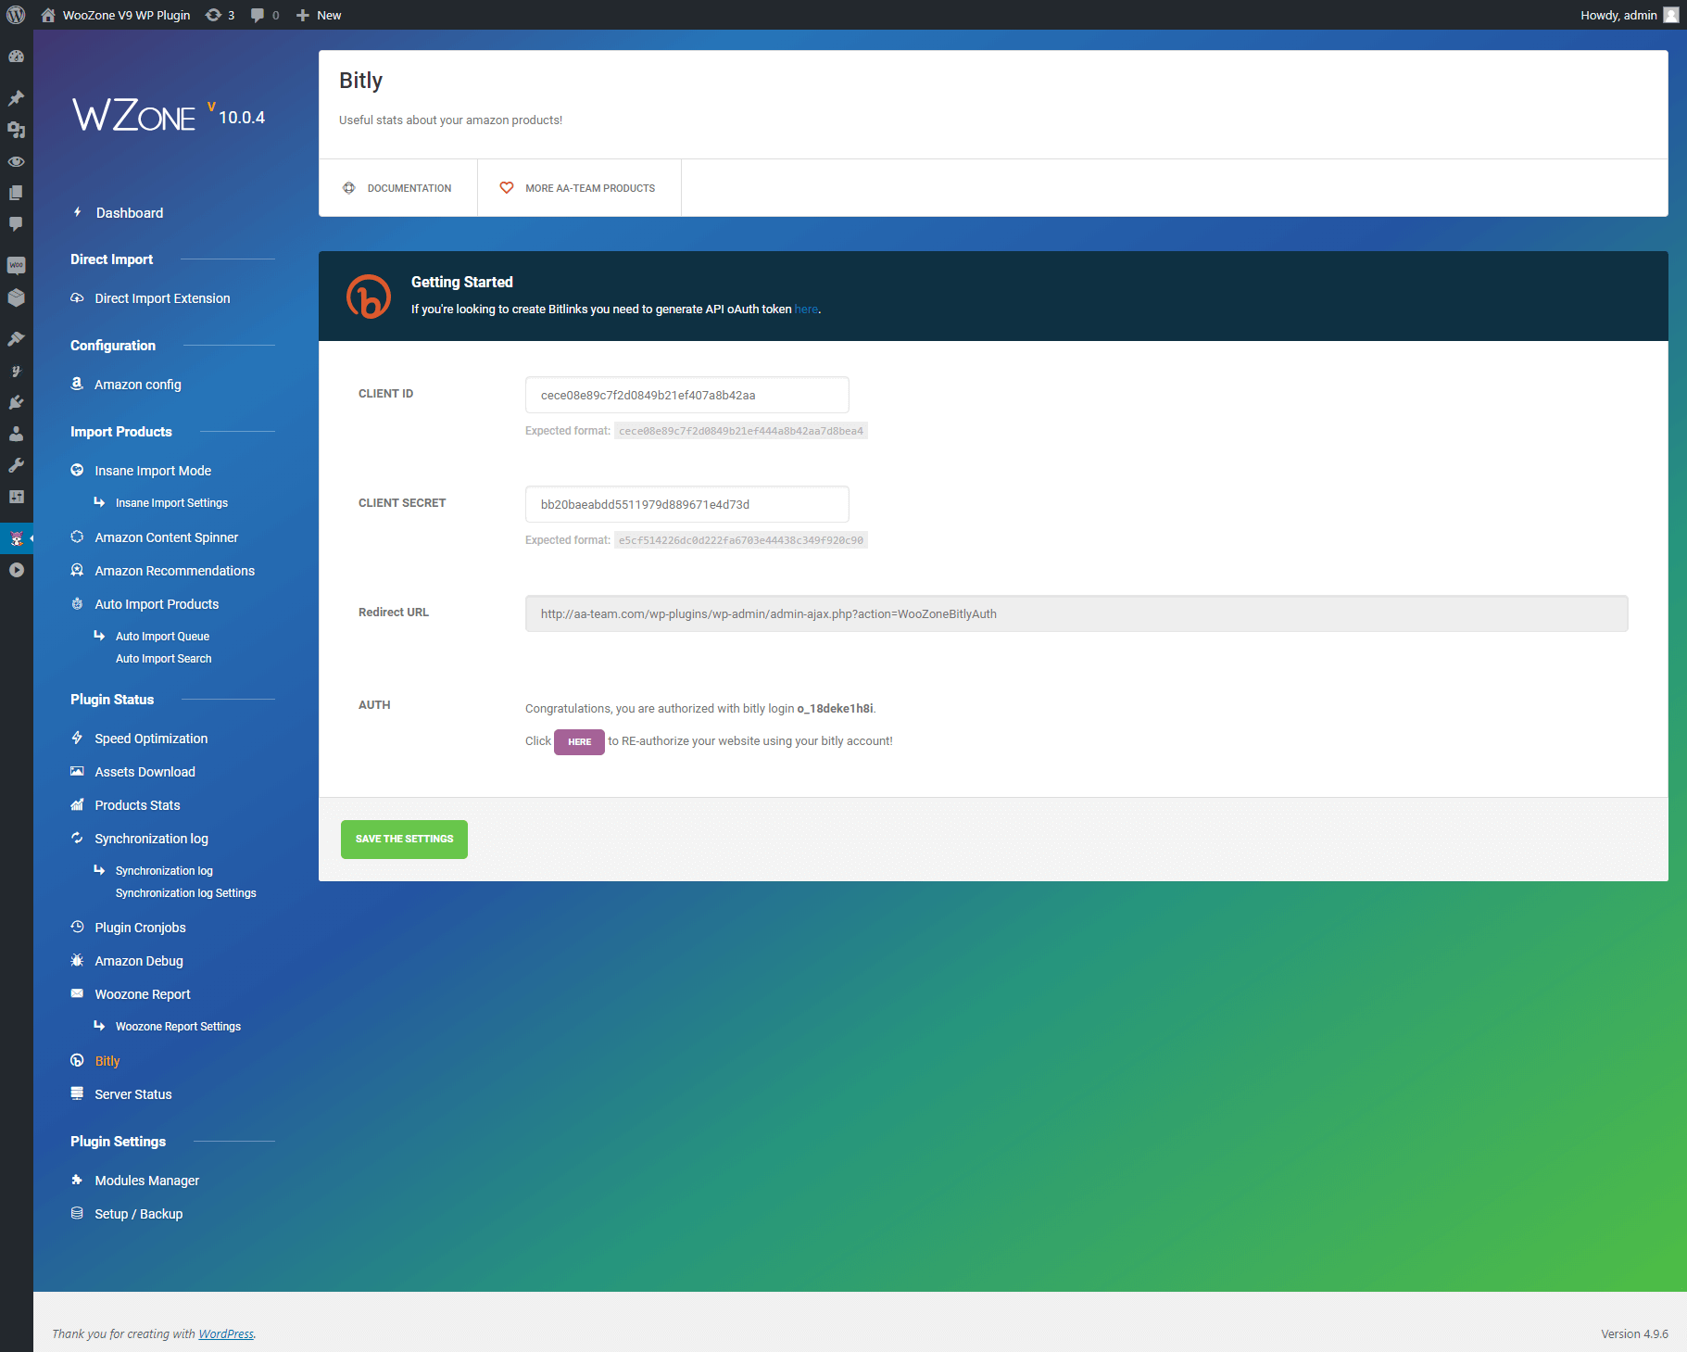The image size is (1687, 1352).
Task: Click the Version 4.9.6 footer text
Action: [1634, 1334]
